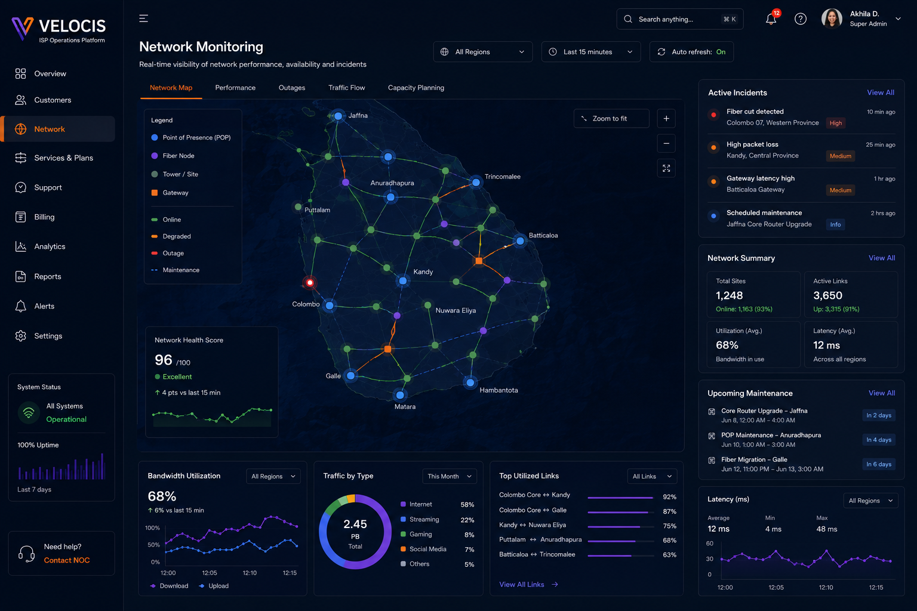
Task: Expand the Last 15 minutes time dropdown
Action: [591, 52]
